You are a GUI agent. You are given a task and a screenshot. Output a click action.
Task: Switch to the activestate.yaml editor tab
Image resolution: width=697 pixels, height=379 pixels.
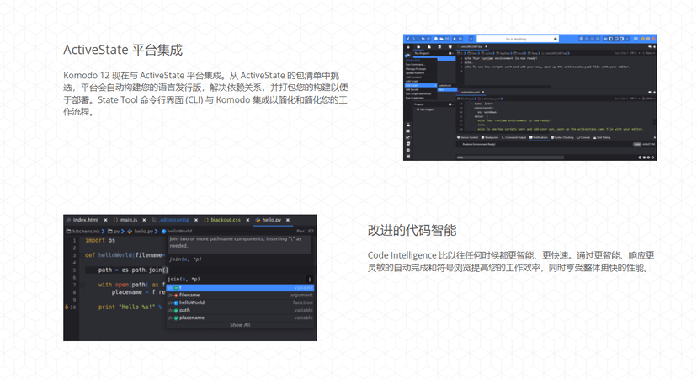click(471, 92)
